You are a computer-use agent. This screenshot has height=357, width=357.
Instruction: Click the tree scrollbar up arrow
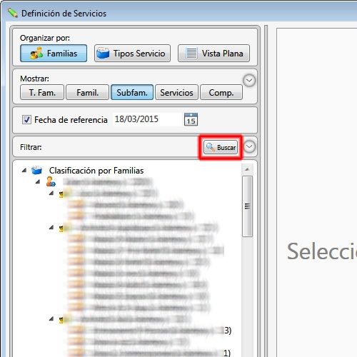247,169
